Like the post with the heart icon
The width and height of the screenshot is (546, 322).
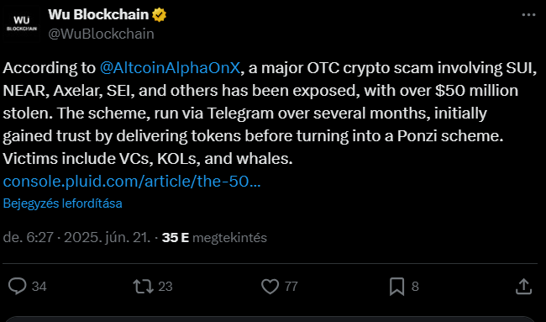[x=270, y=286]
